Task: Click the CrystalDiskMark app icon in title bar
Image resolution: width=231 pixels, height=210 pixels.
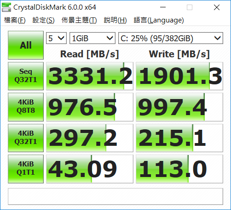Action: [x=6, y=7]
